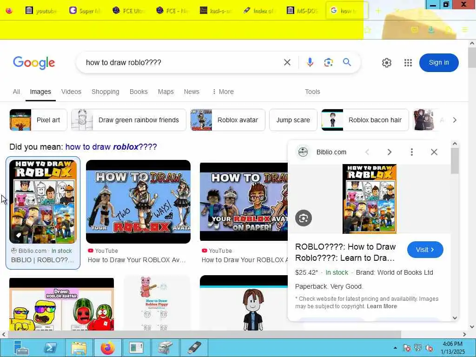476x357 pixels.
Task: Select the Draw green rainbow friends chip
Action: point(129,120)
